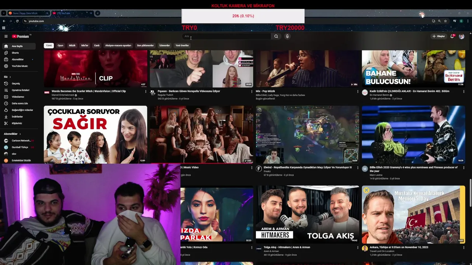This screenshot has height=265, width=472.
Task: Open Daha sonra izle list
Action: [x=20, y=103]
